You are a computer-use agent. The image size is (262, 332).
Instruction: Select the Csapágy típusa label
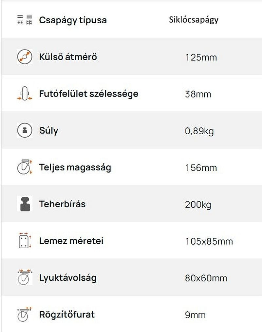tap(73, 20)
